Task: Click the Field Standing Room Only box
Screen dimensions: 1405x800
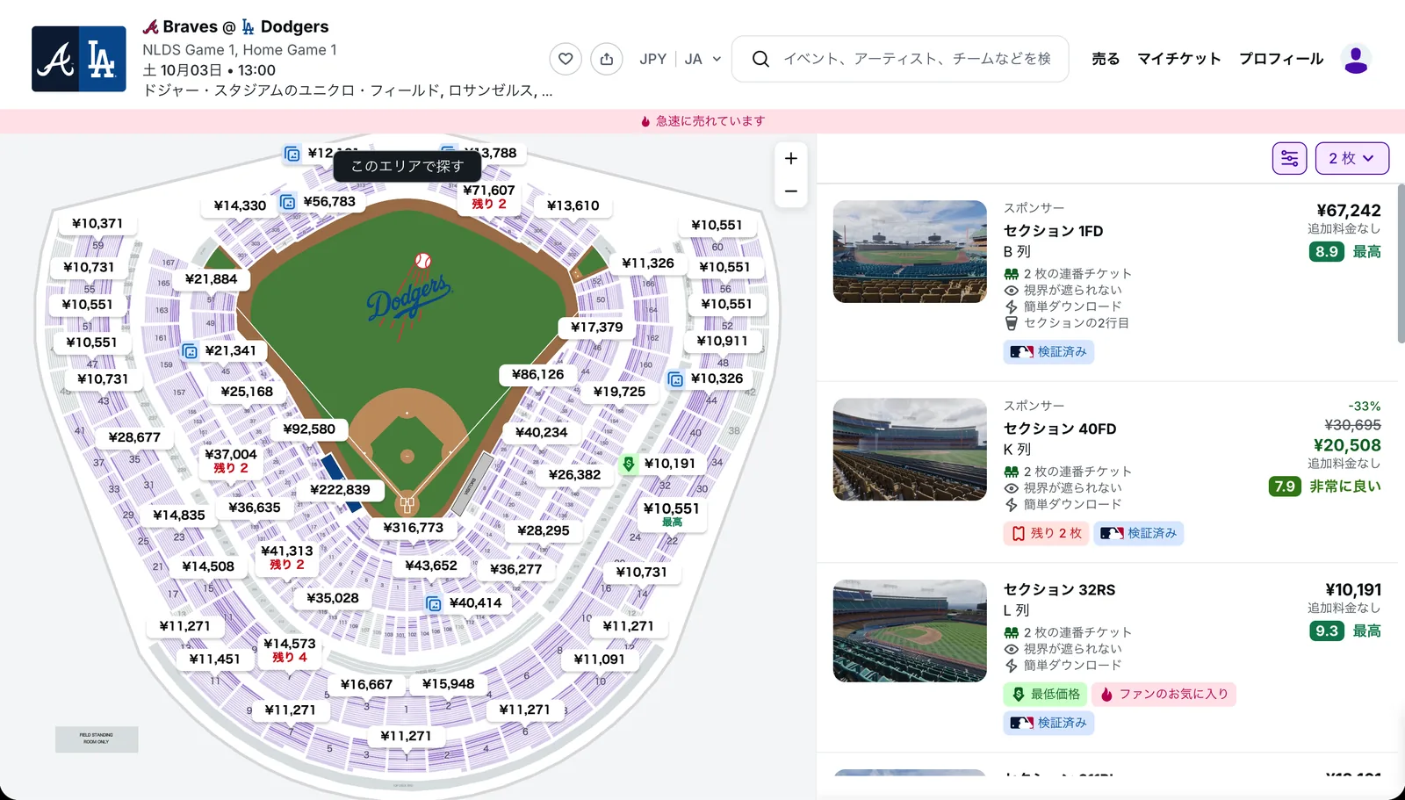Action: pyautogui.click(x=97, y=739)
